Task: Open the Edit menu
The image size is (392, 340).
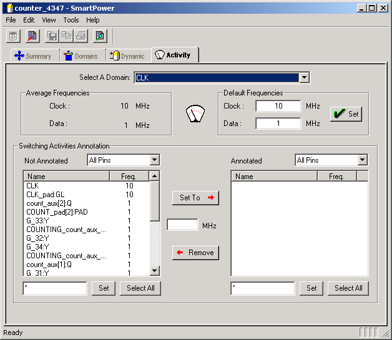Action: [x=29, y=20]
